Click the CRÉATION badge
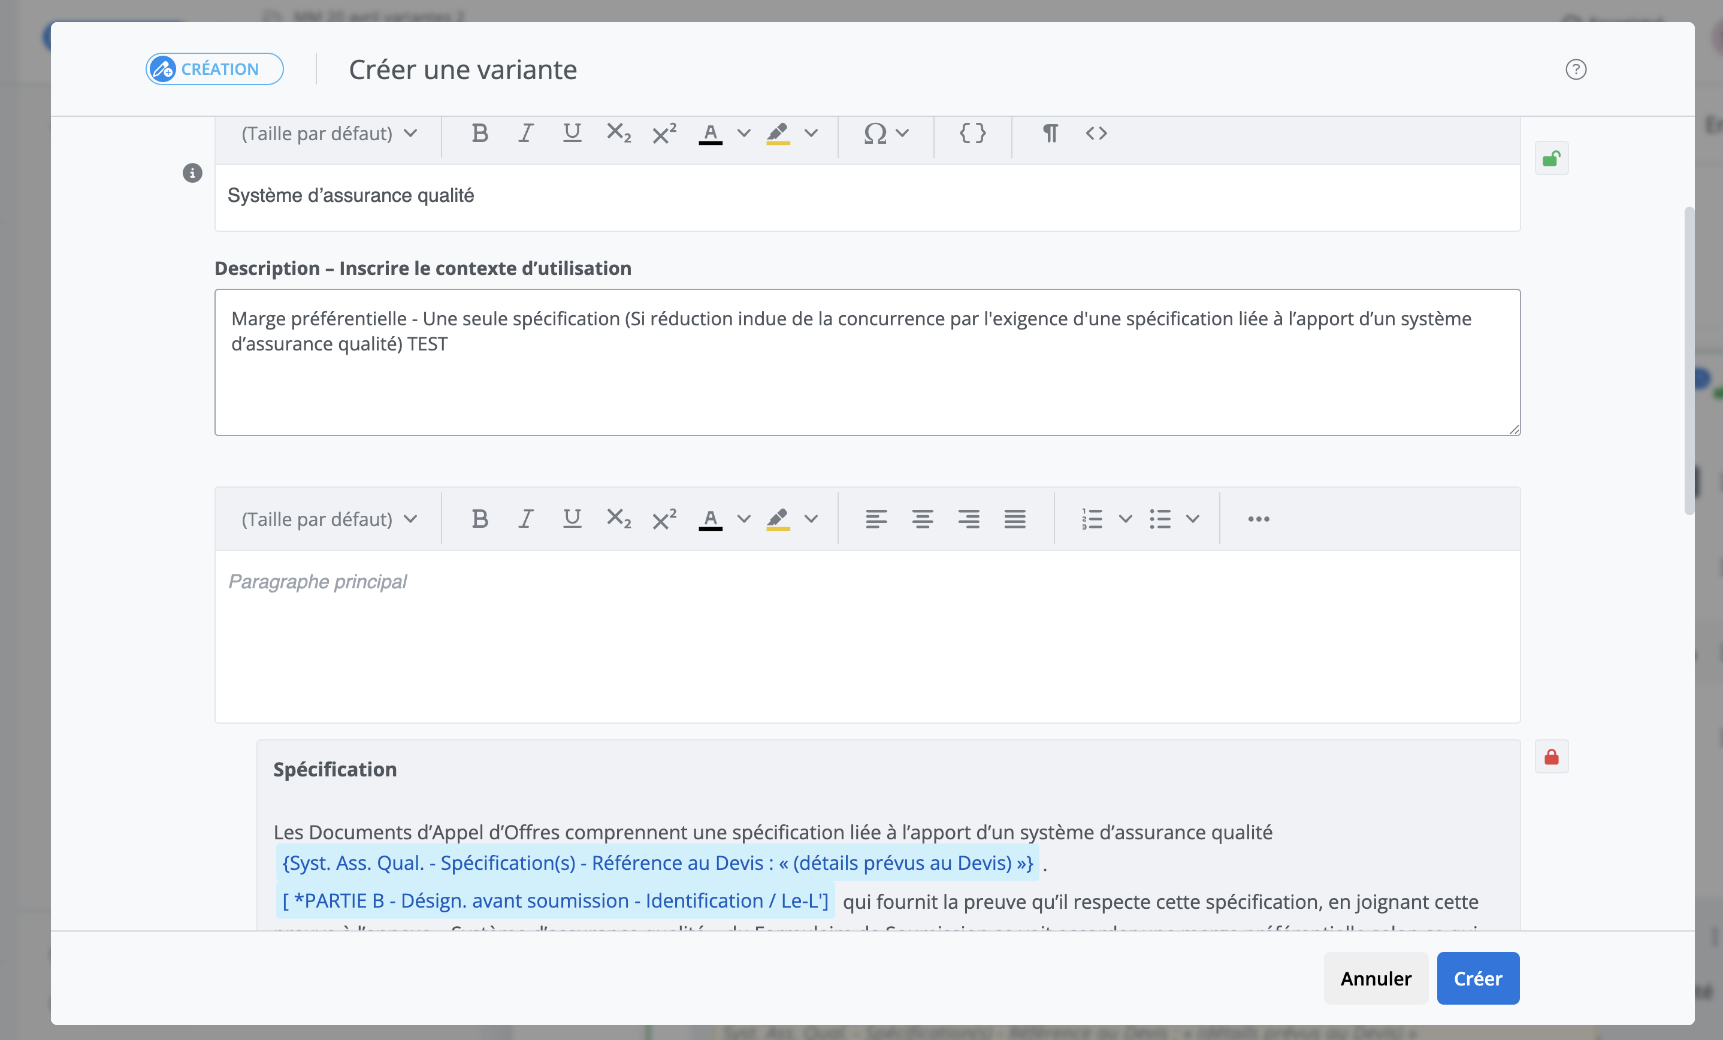The image size is (1723, 1040). click(x=214, y=69)
